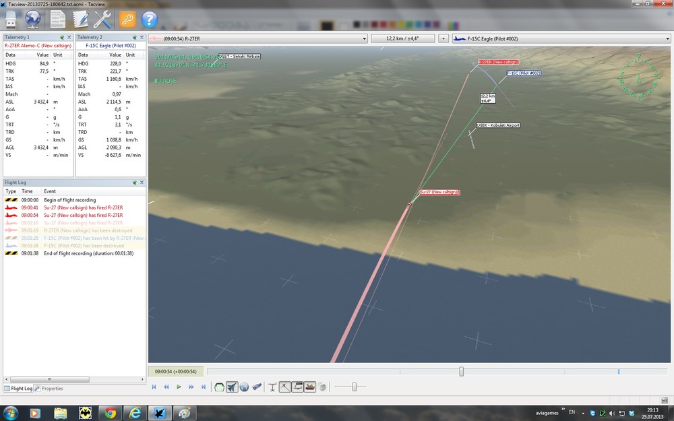Open the document report toolbar icon
Screen dimensions: 674x421
click(57, 20)
